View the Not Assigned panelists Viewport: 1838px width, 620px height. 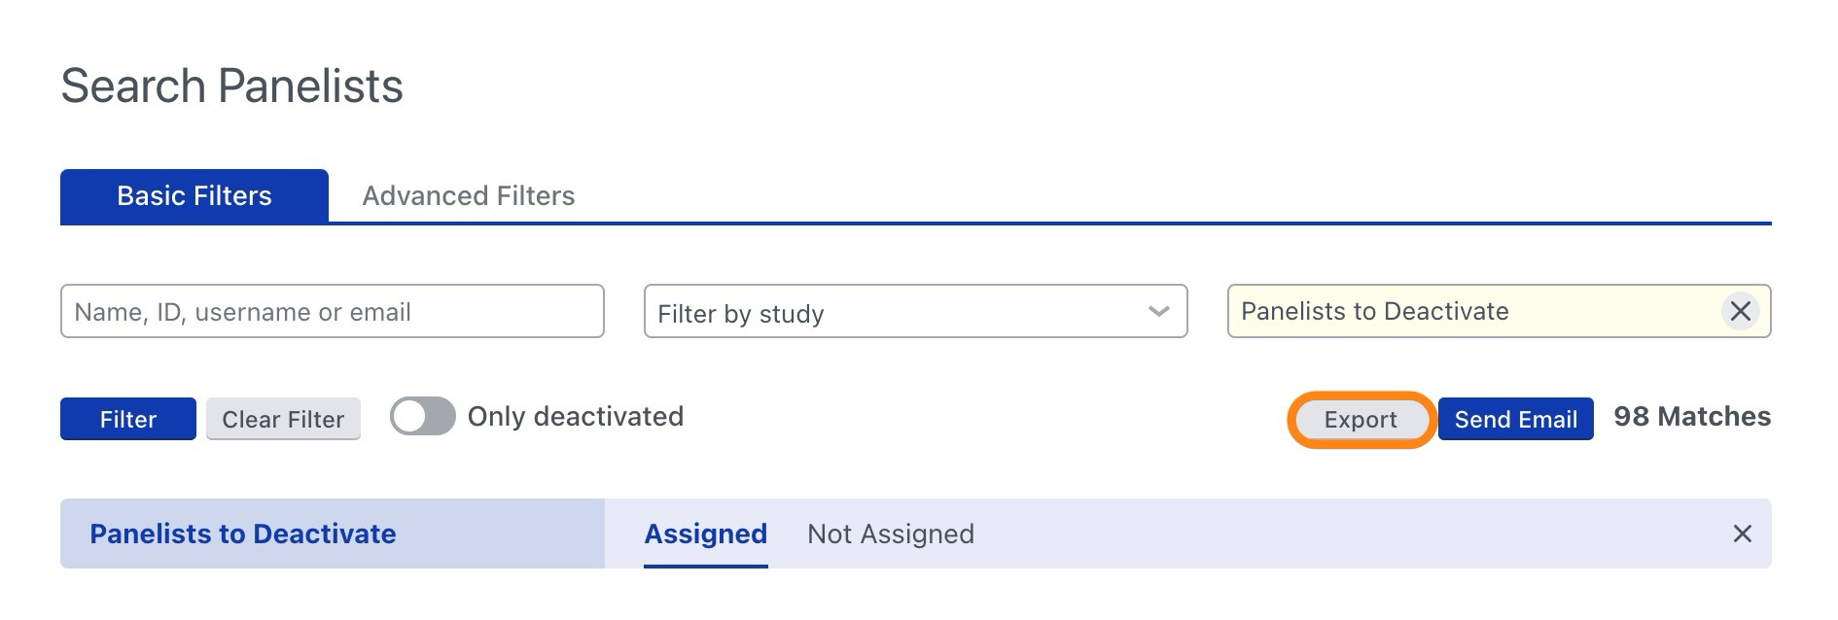point(891,534)
